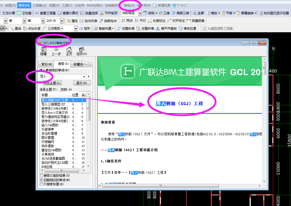This screenshot has height=206, width=291.
Task: Click the 显示(D) button
Action: coord(82,83)
